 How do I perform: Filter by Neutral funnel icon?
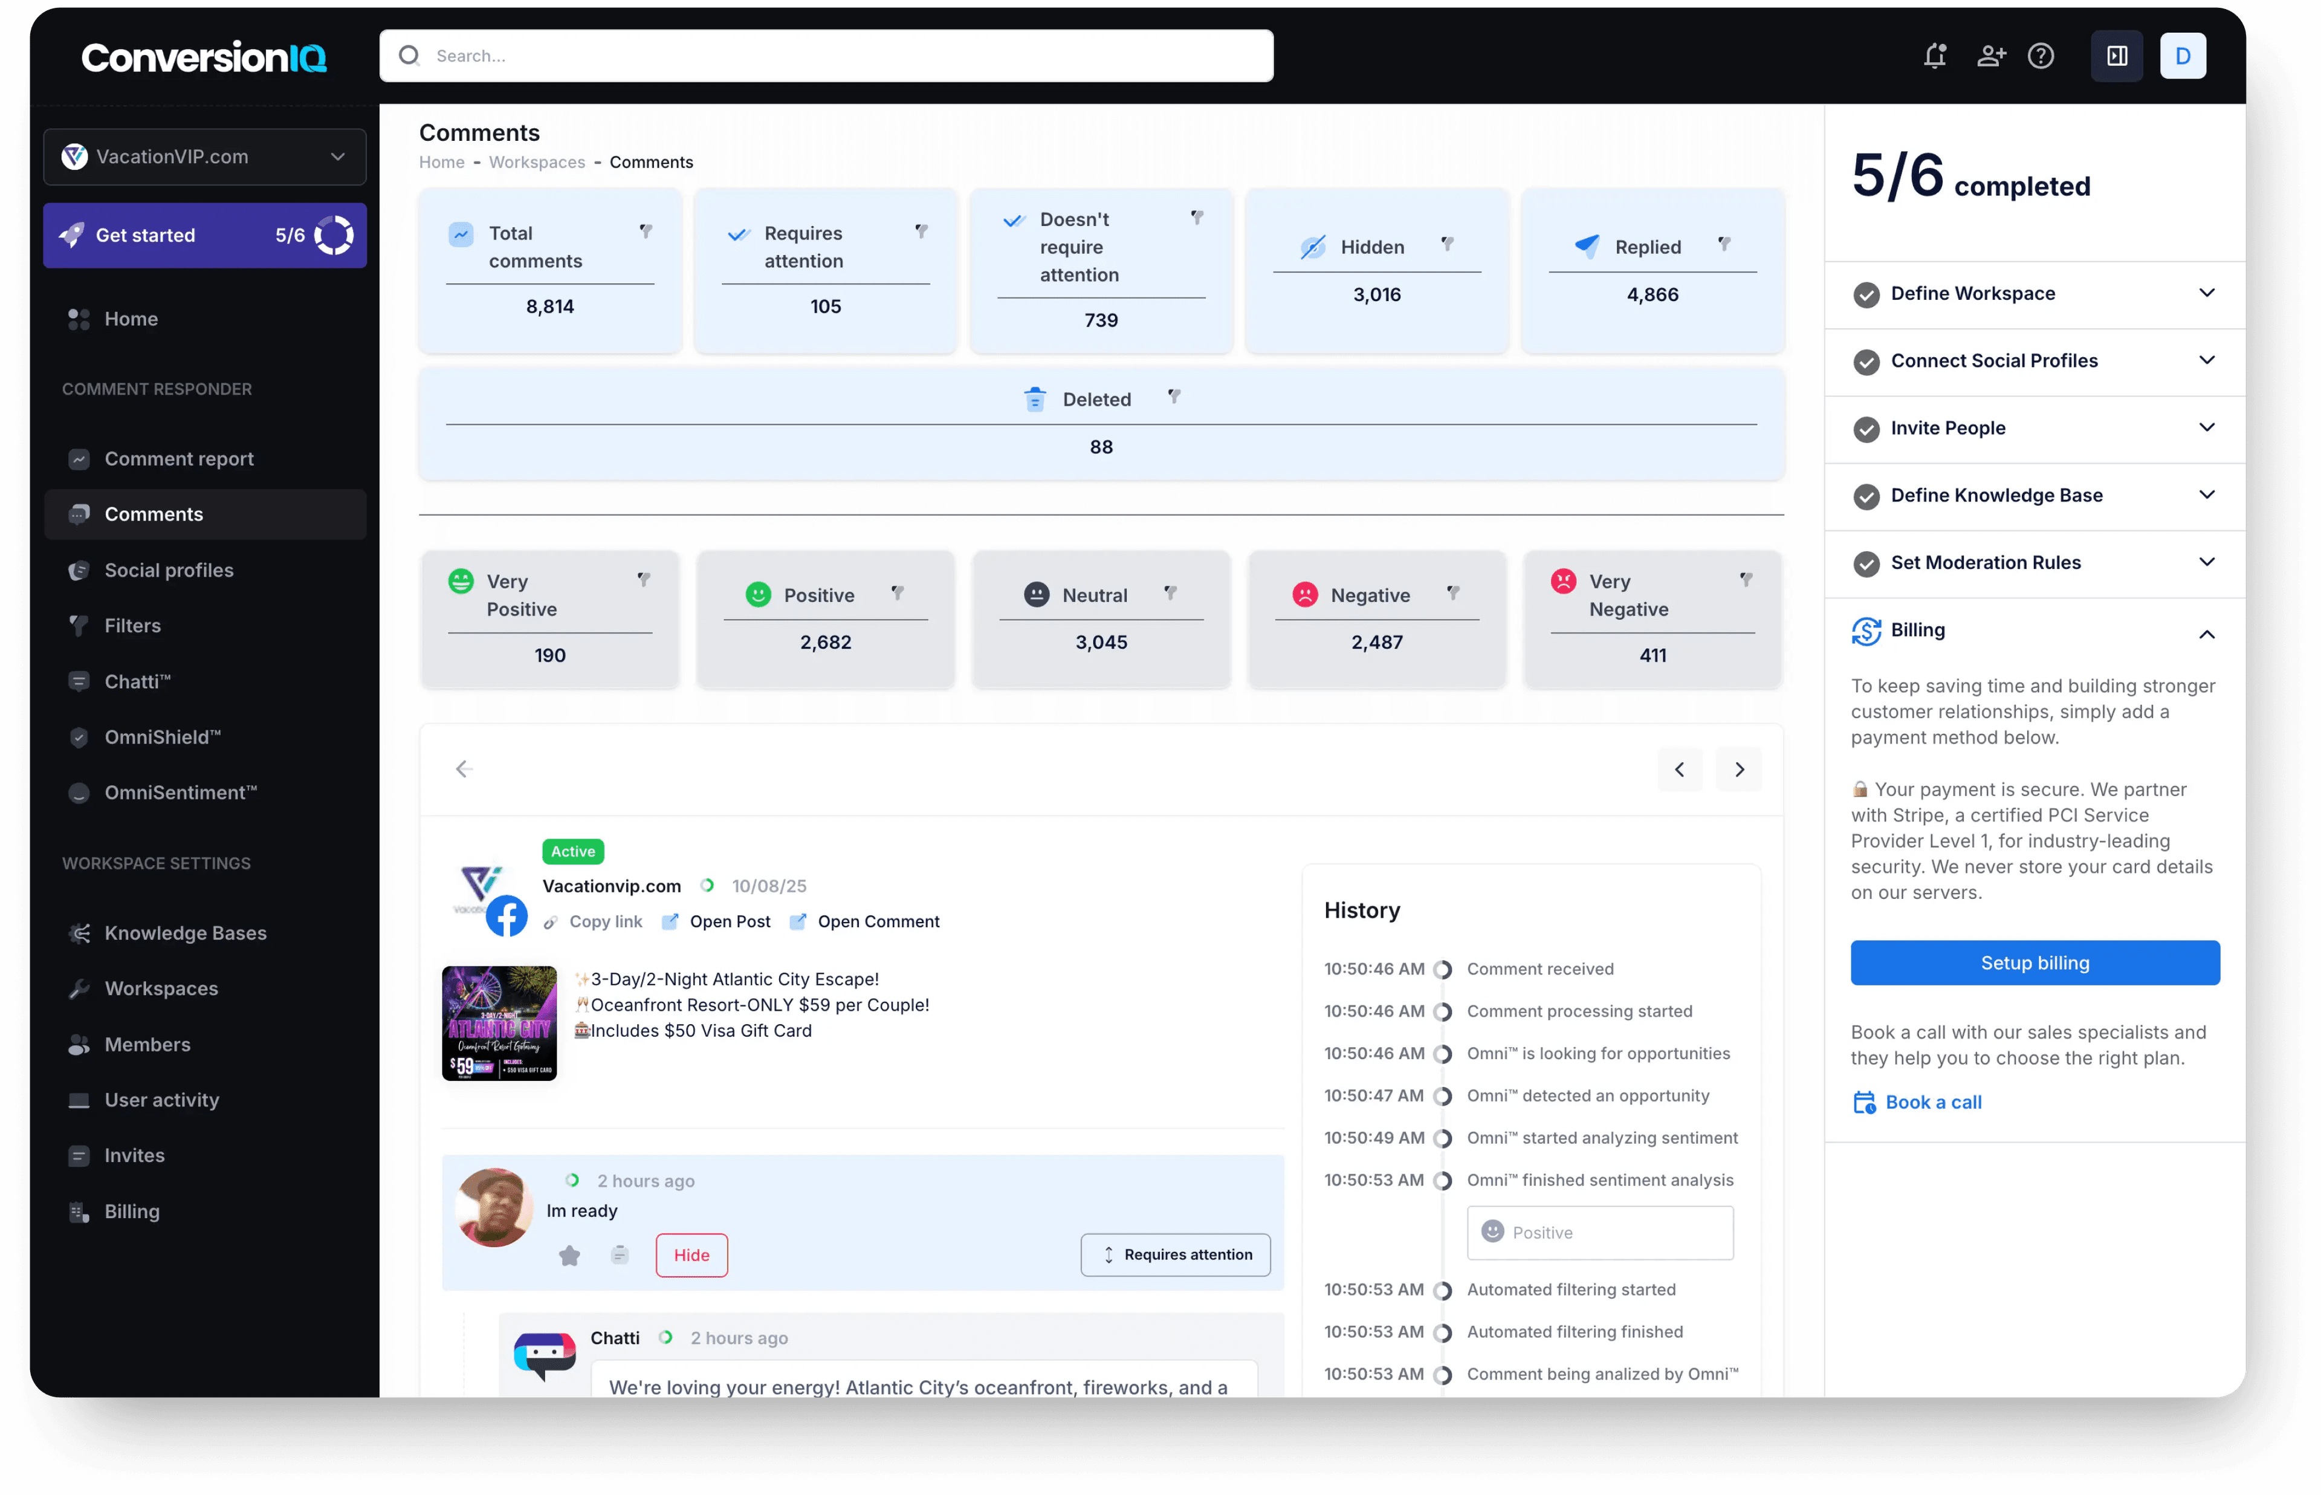click(1170, 592)
